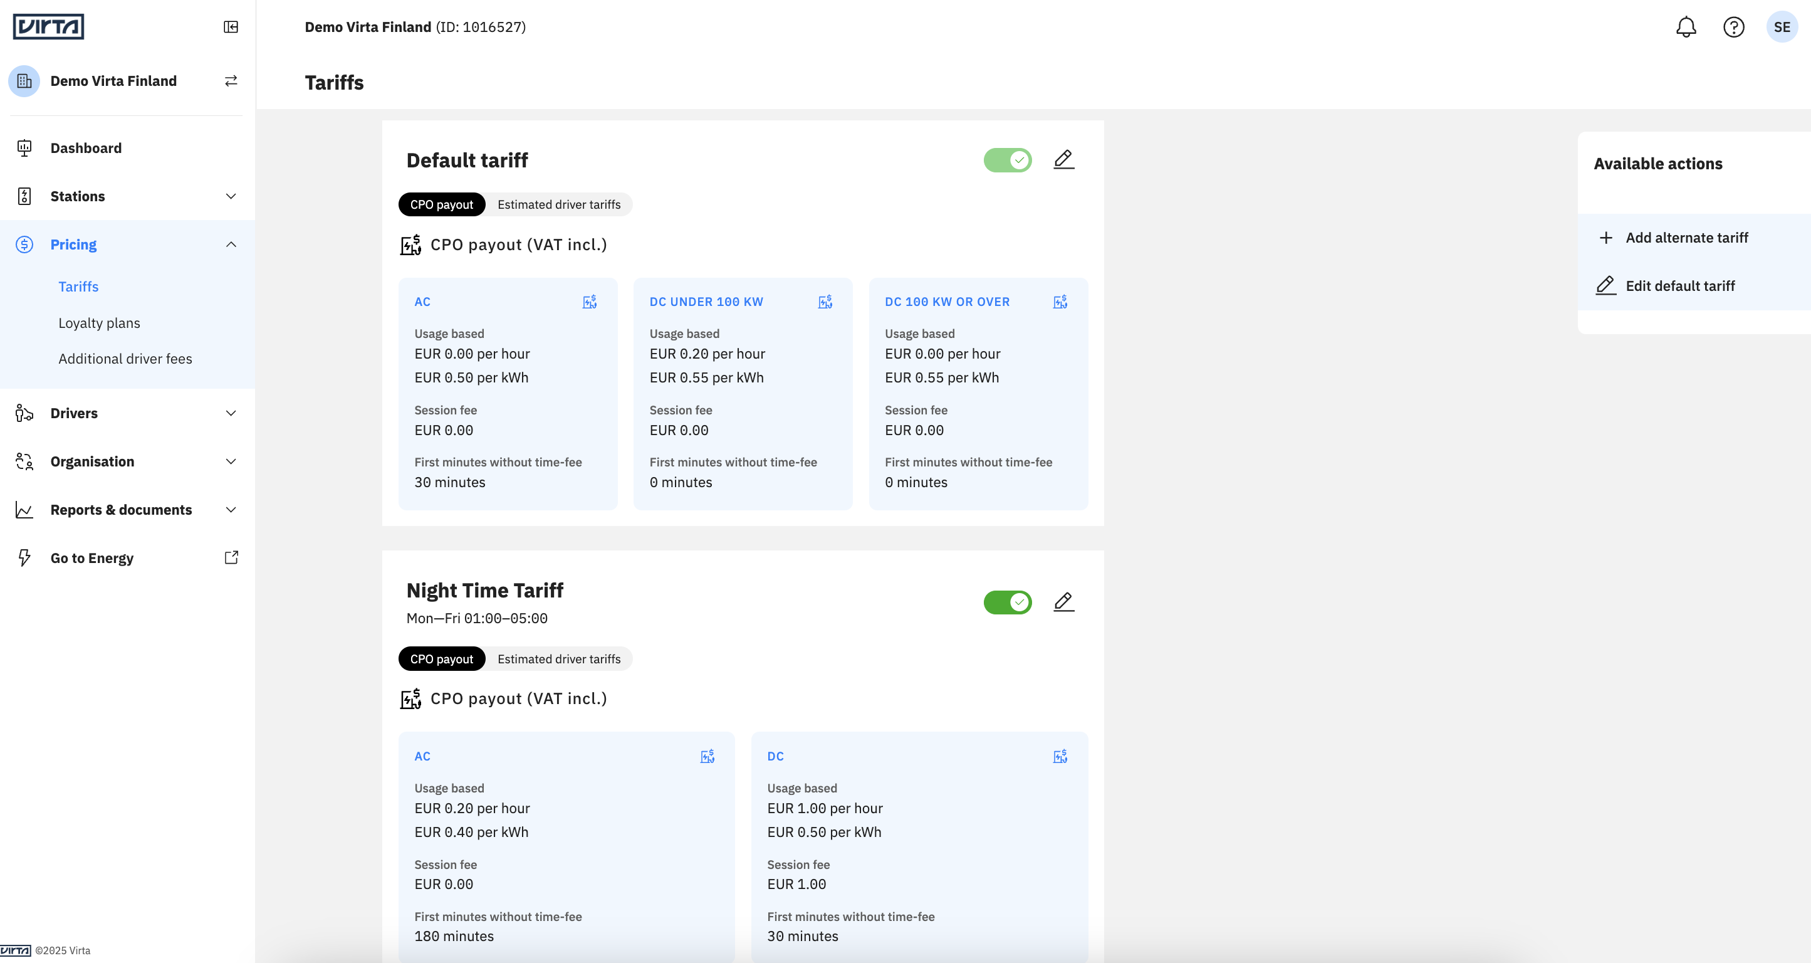
Task: Click the organisation switch arrows icon
Action: 231,81
